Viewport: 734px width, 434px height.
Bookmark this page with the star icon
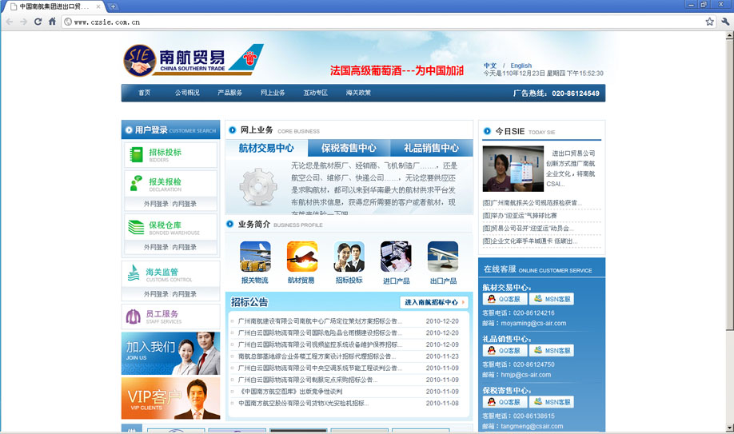(x=710, y=22)
